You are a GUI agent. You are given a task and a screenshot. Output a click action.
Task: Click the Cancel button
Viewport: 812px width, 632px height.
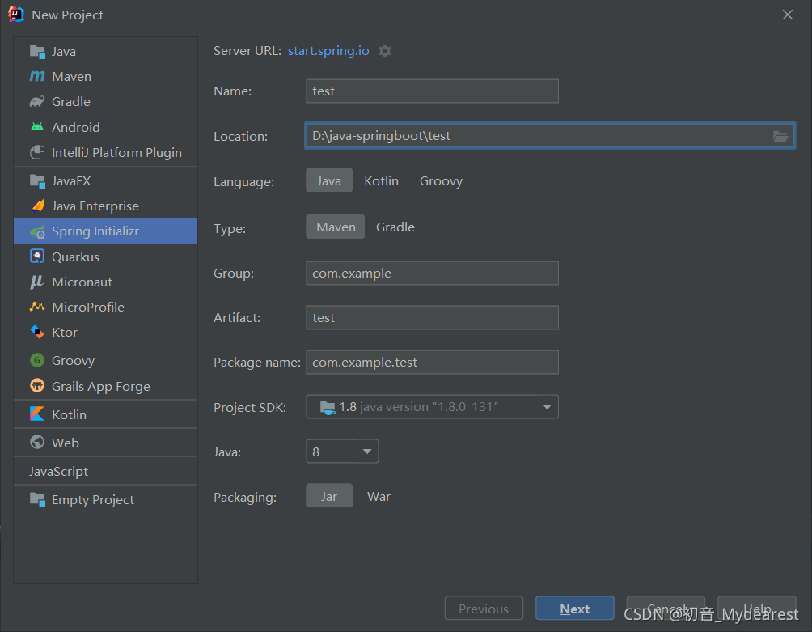point(666,609)
